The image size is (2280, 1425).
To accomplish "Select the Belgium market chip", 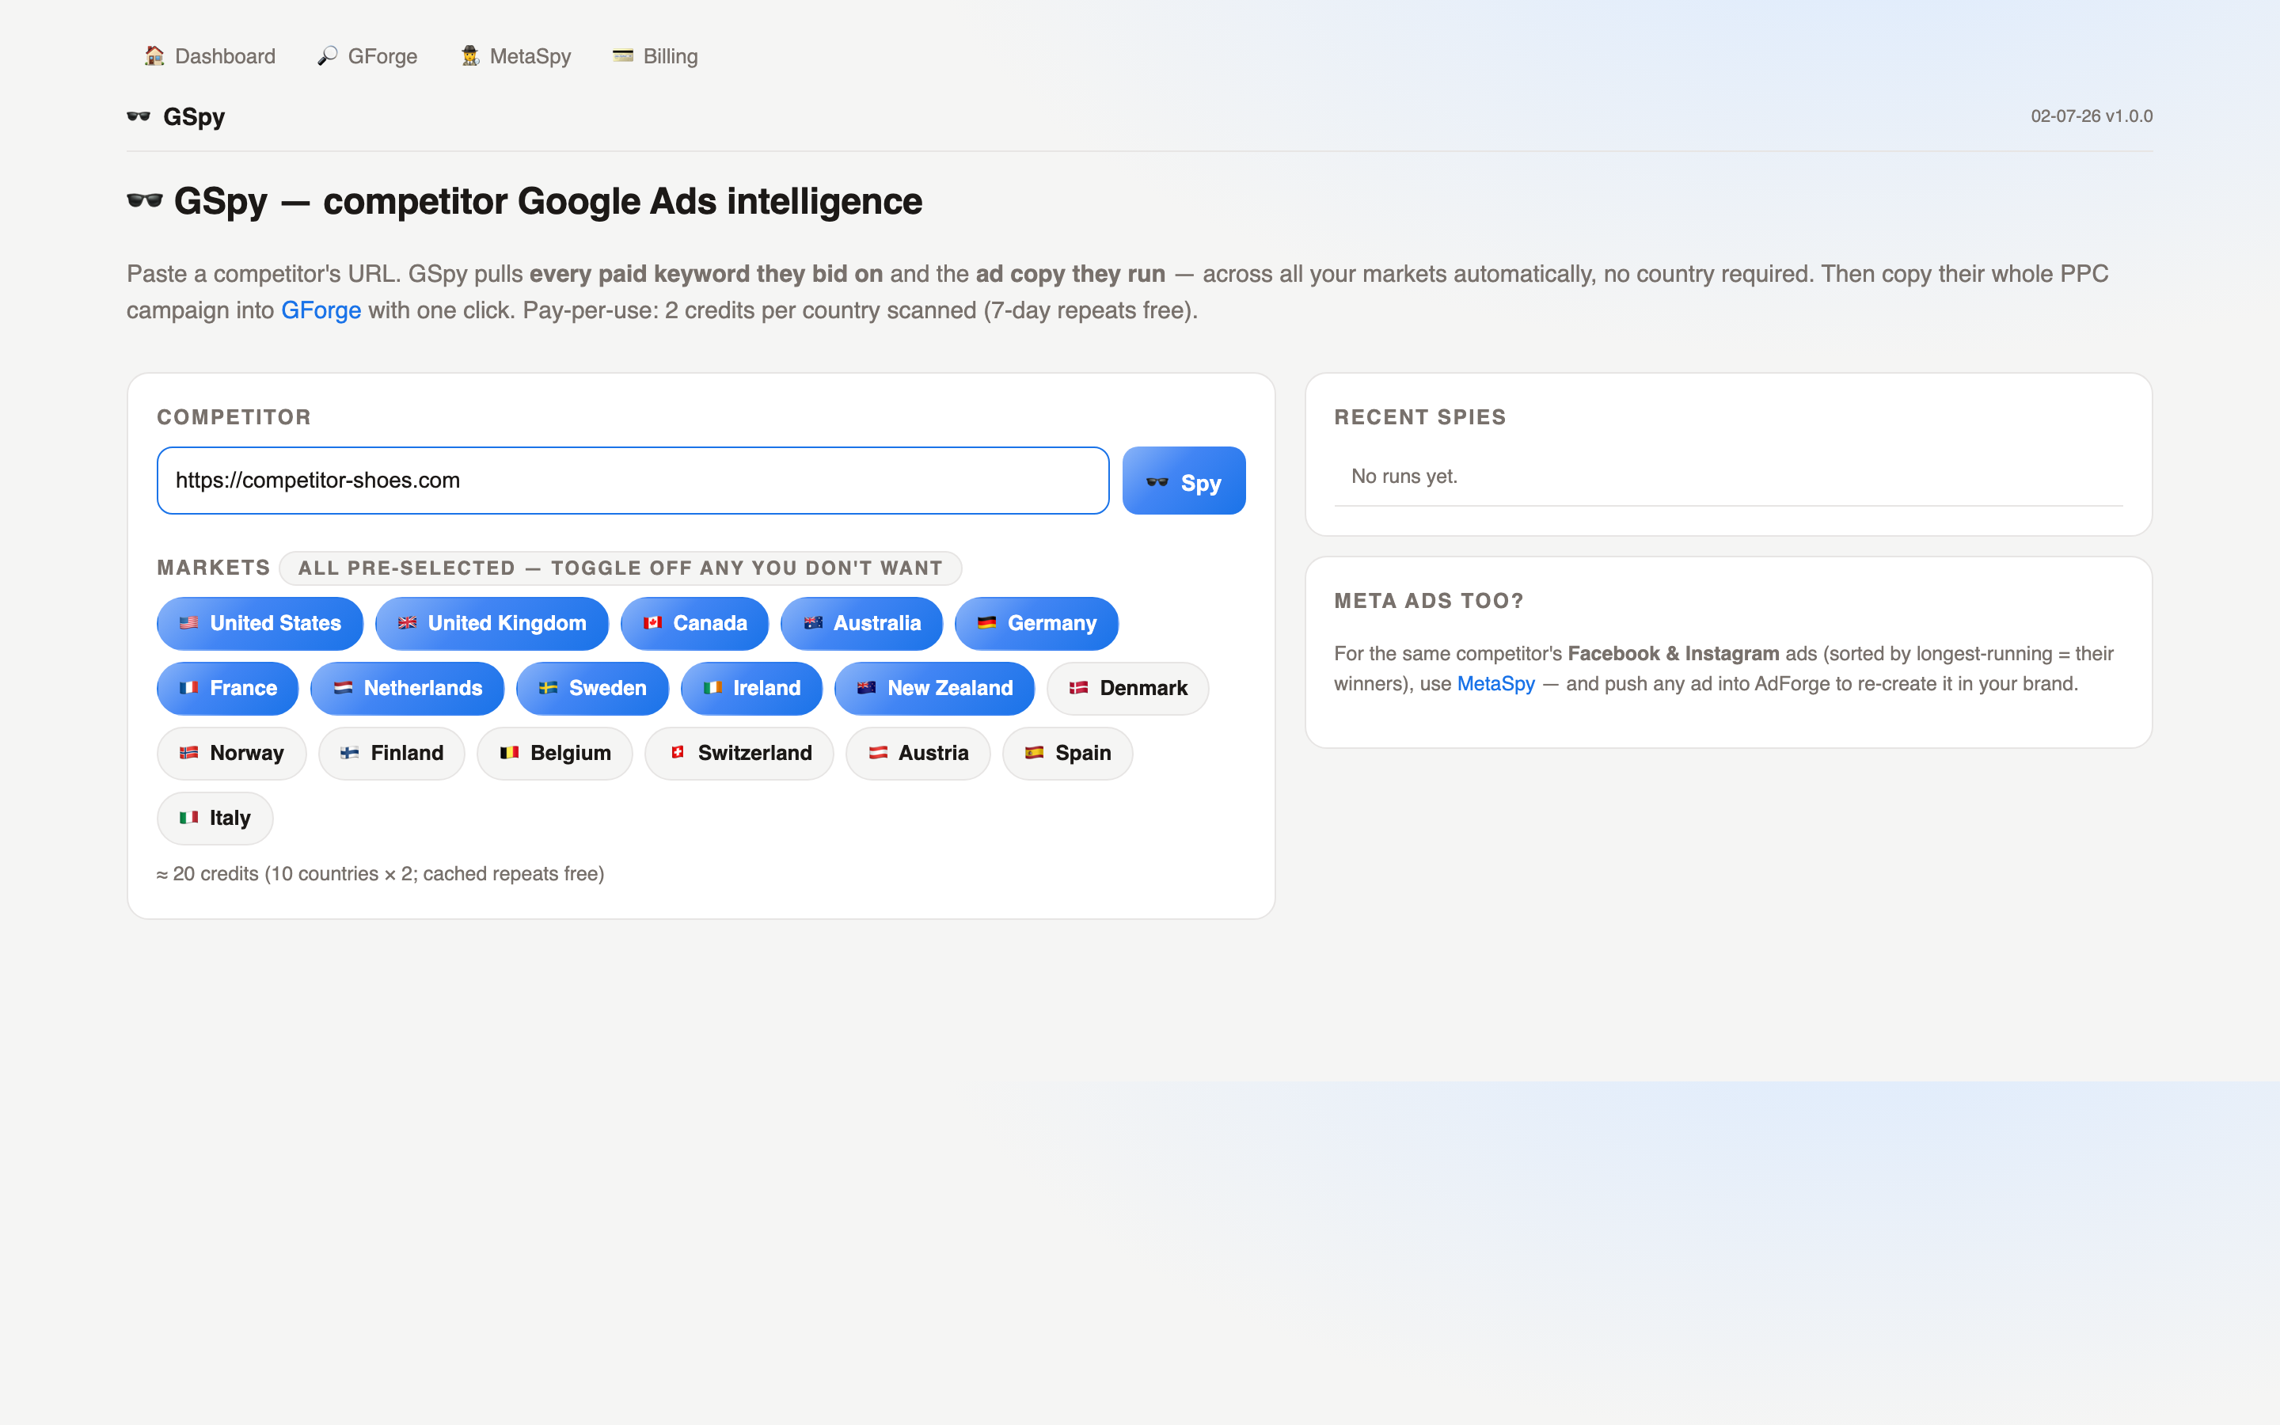I will (x=555, y=753).
